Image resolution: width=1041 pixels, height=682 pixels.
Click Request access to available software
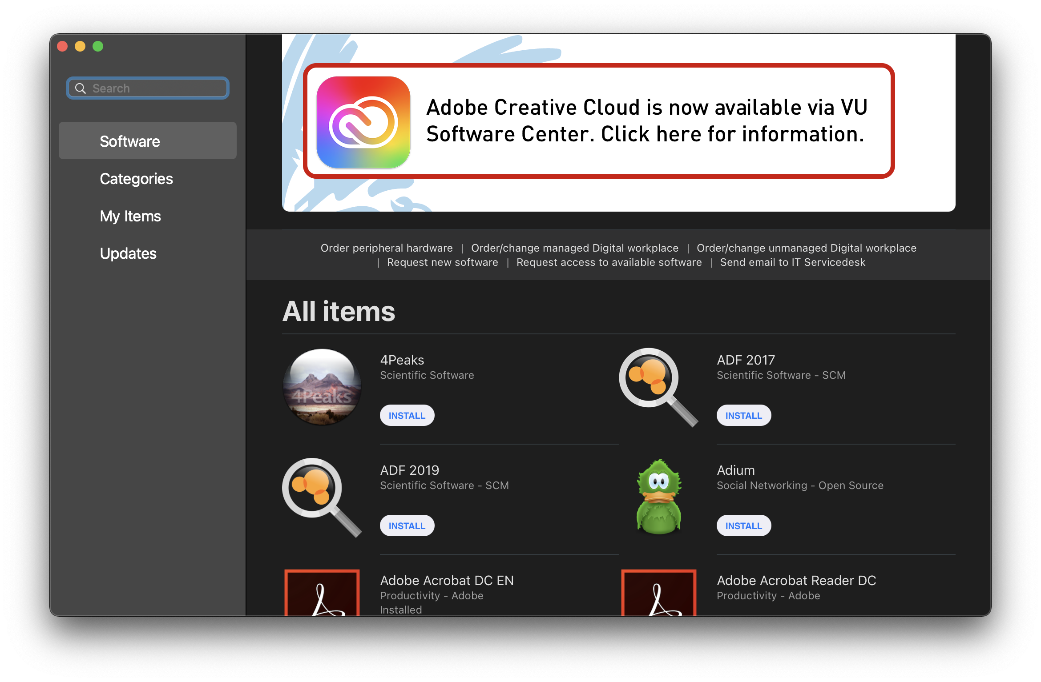click(609, 262)
